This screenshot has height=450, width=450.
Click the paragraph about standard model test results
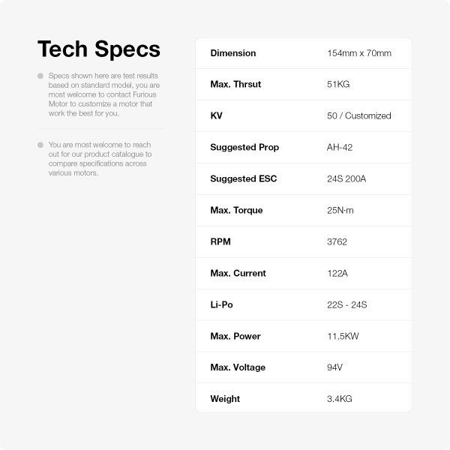click(103, 94)
